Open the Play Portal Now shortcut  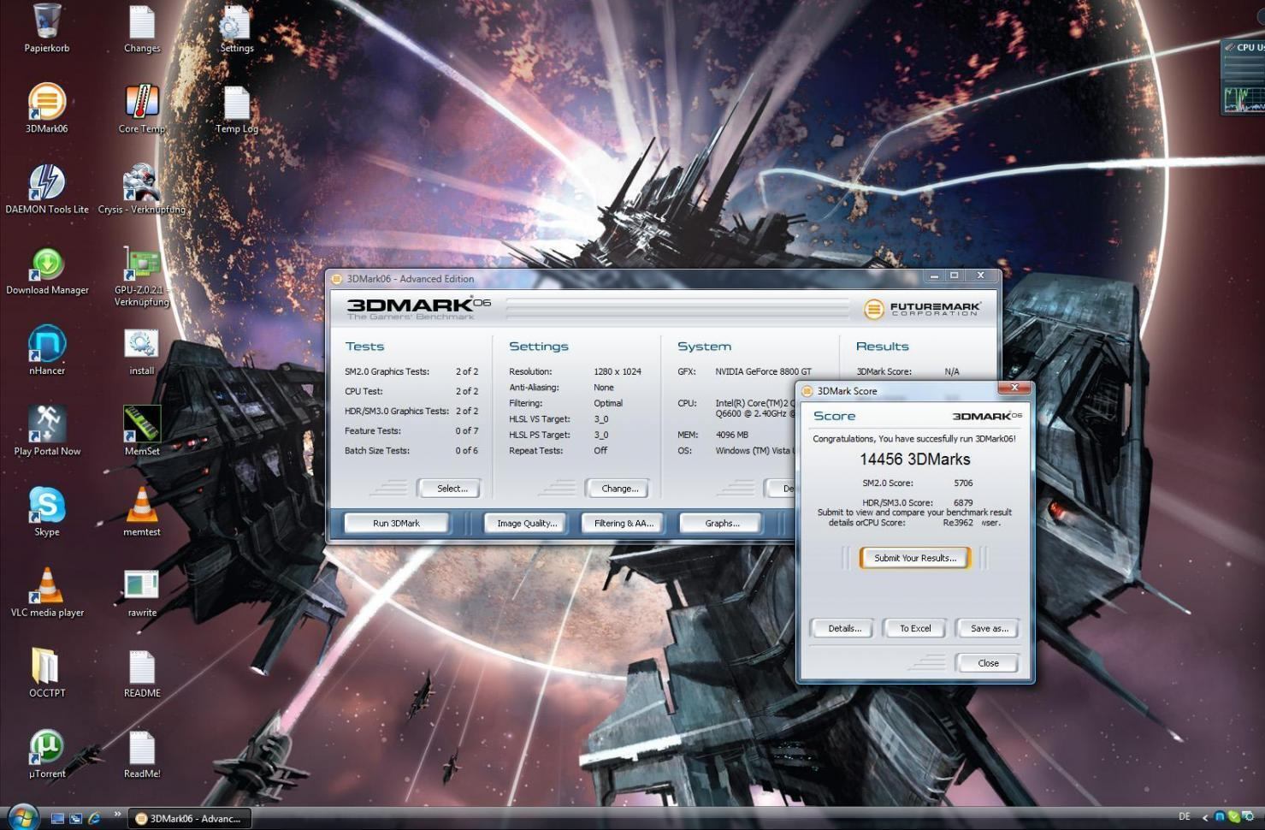[47, 430]
